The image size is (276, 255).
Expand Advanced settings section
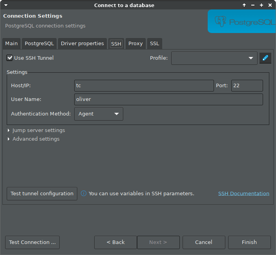(x=36, y=139)
